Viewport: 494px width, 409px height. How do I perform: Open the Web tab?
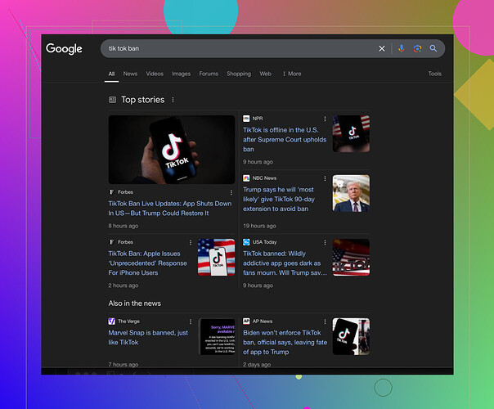point(265,74)
